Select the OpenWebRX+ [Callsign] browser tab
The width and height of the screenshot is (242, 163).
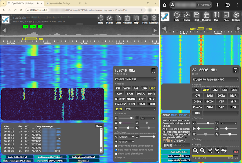click(x=23, y=3)
